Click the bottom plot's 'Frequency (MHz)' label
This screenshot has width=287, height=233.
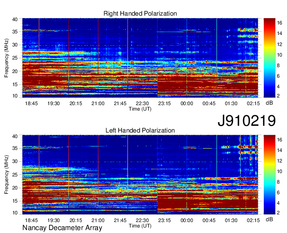(6, 175)
